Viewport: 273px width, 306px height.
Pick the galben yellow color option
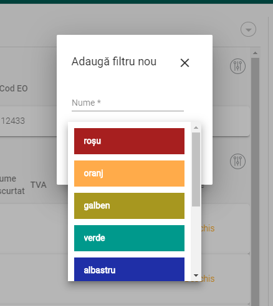pyautogui.click(x=129, y=206)
